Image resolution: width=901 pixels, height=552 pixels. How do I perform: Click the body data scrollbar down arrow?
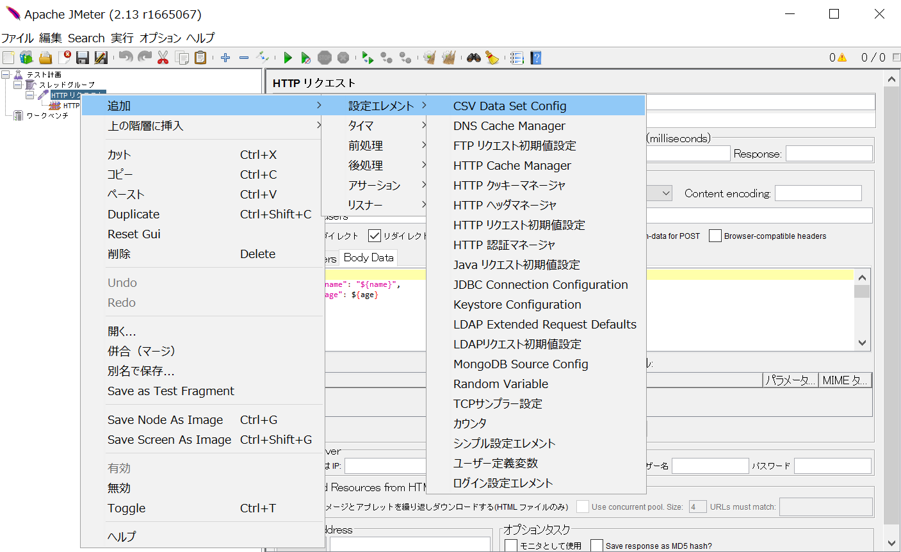[862, 343]
